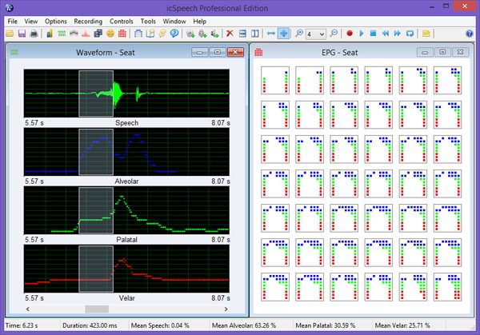
Task: Click the yellow smiley face icon
Action: point(110,34)
